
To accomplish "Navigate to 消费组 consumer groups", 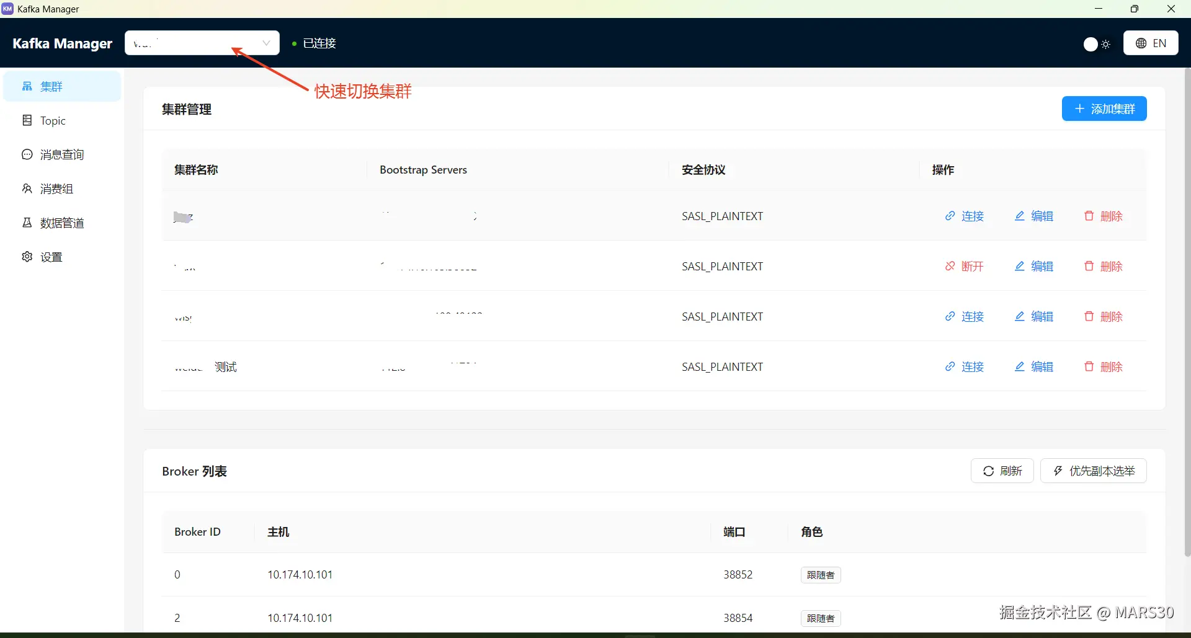I will coord(62,188).
